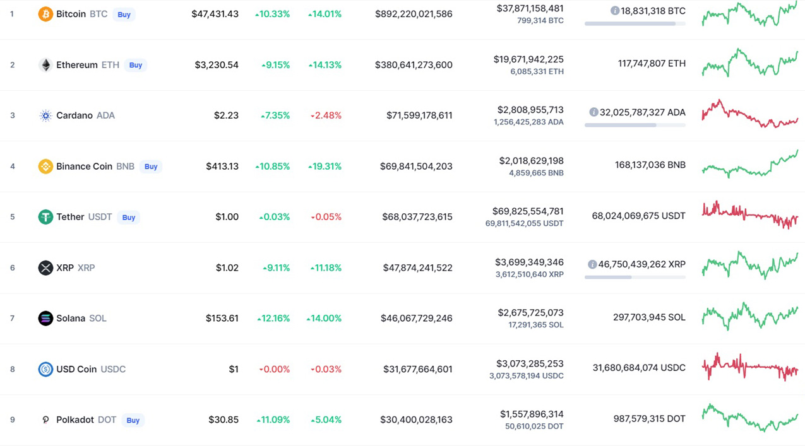Click the info icon beside Bitcoin supply

point(614,11)
